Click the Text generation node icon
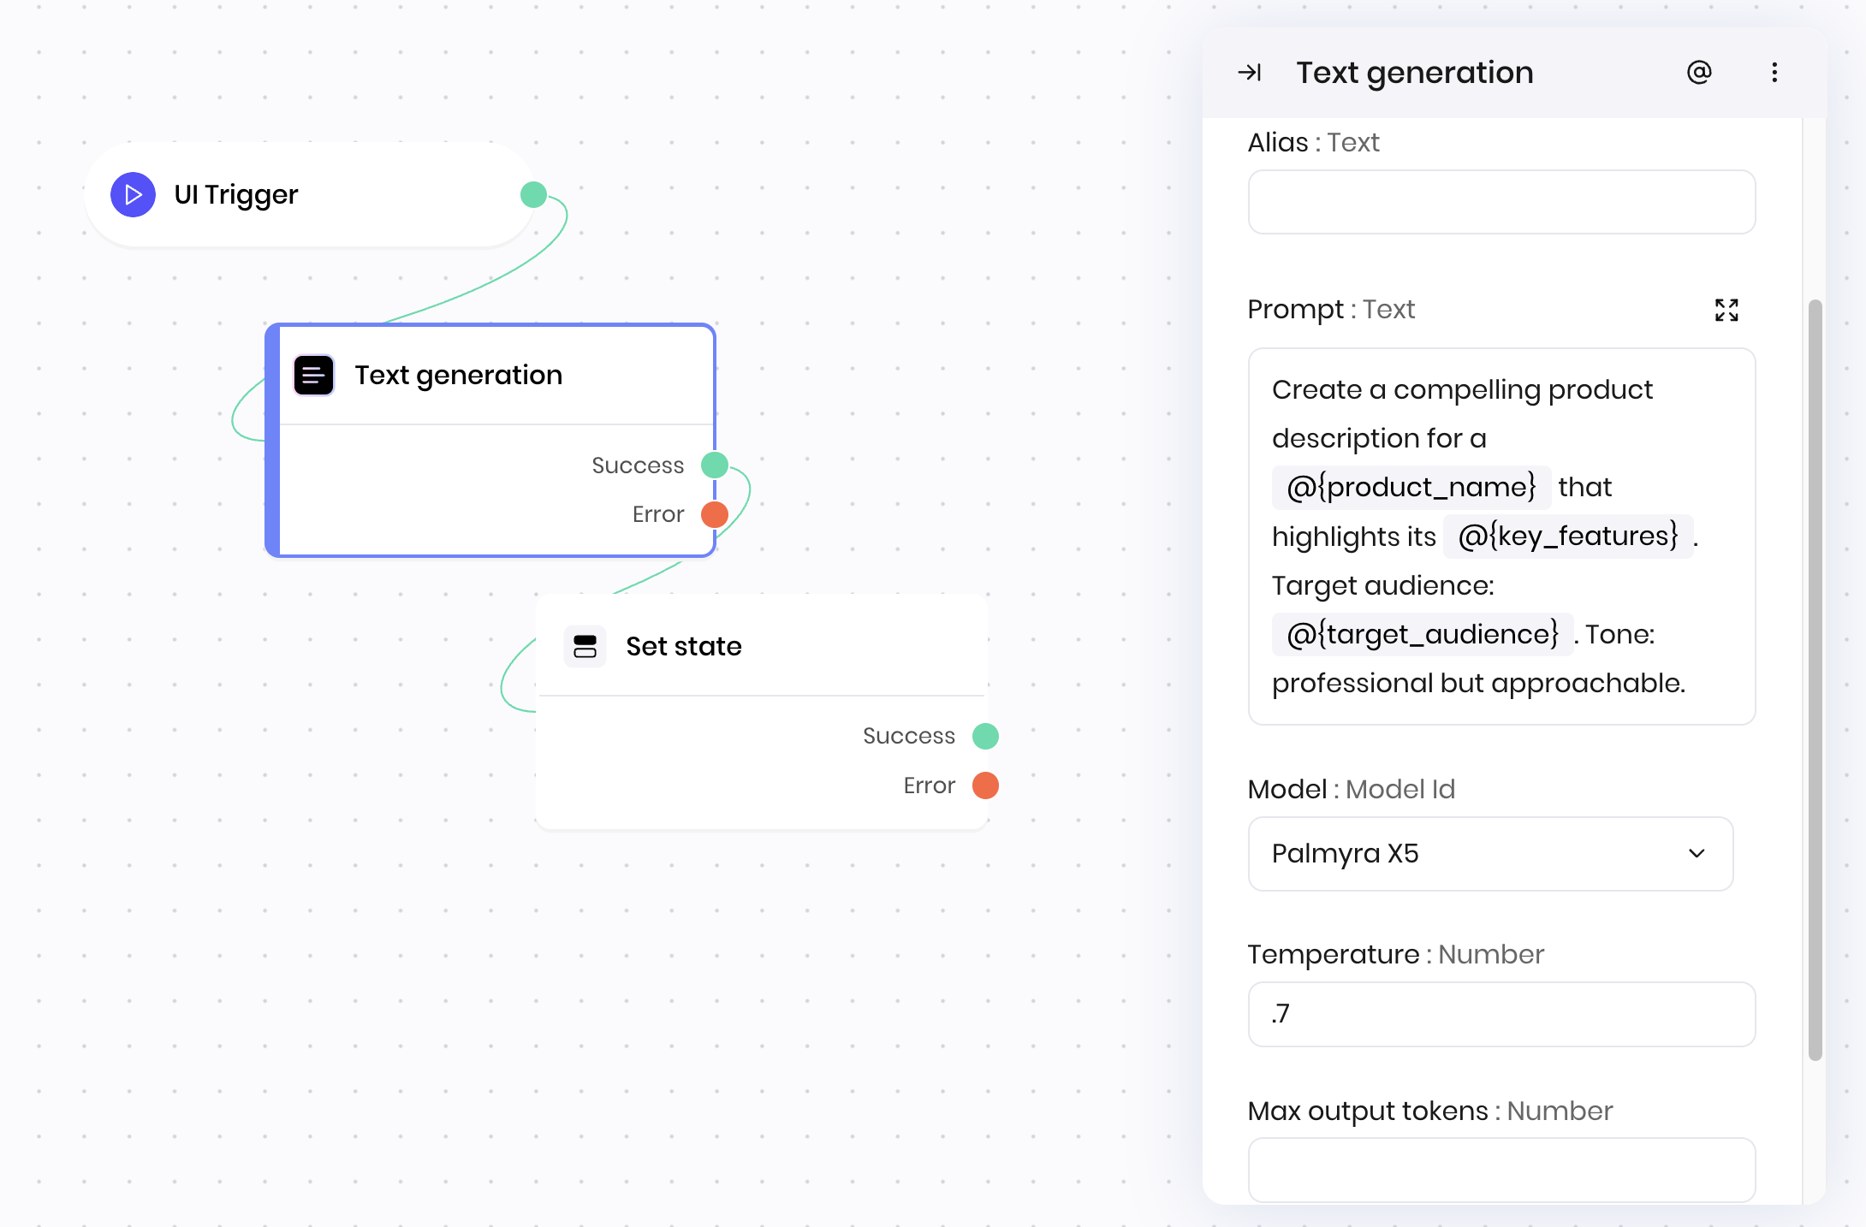 coord(313,375)
